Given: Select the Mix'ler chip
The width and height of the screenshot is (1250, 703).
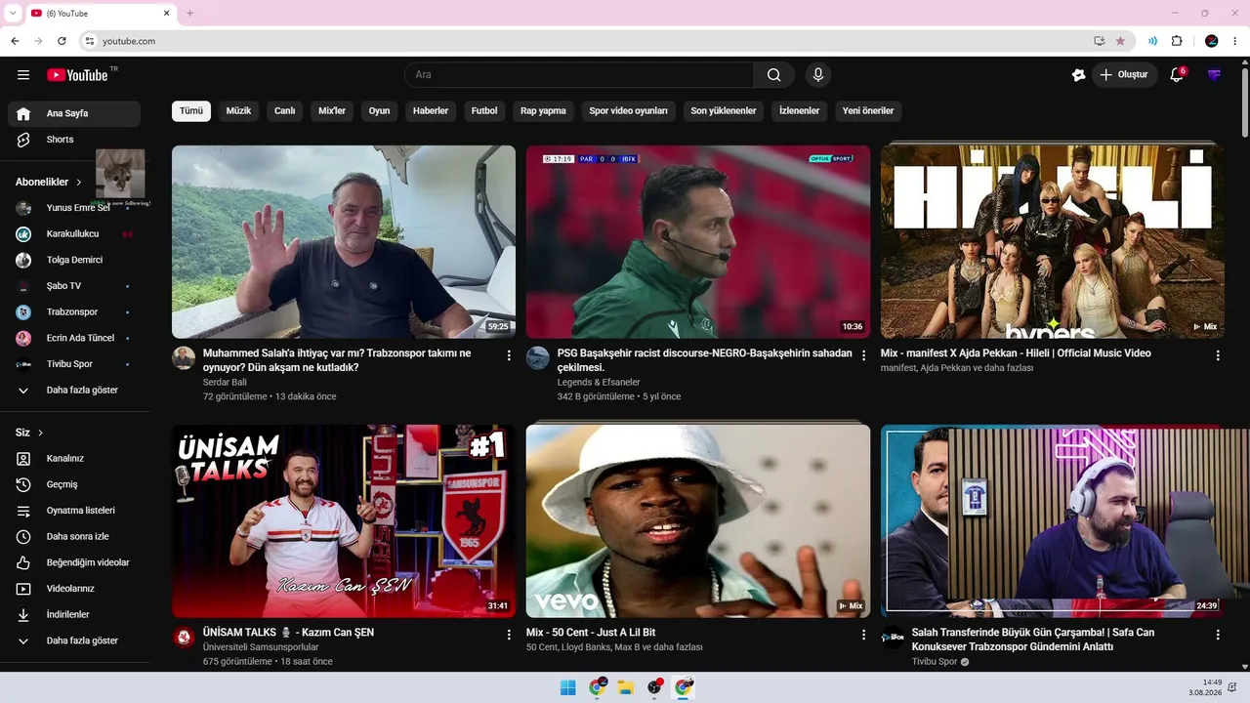Looking at the screenshot, I should (x=332, y=111).
